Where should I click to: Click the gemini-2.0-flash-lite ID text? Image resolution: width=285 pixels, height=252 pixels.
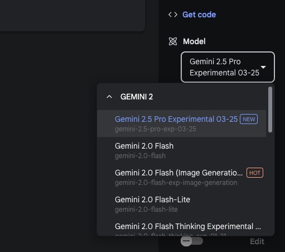coord(146,210)
